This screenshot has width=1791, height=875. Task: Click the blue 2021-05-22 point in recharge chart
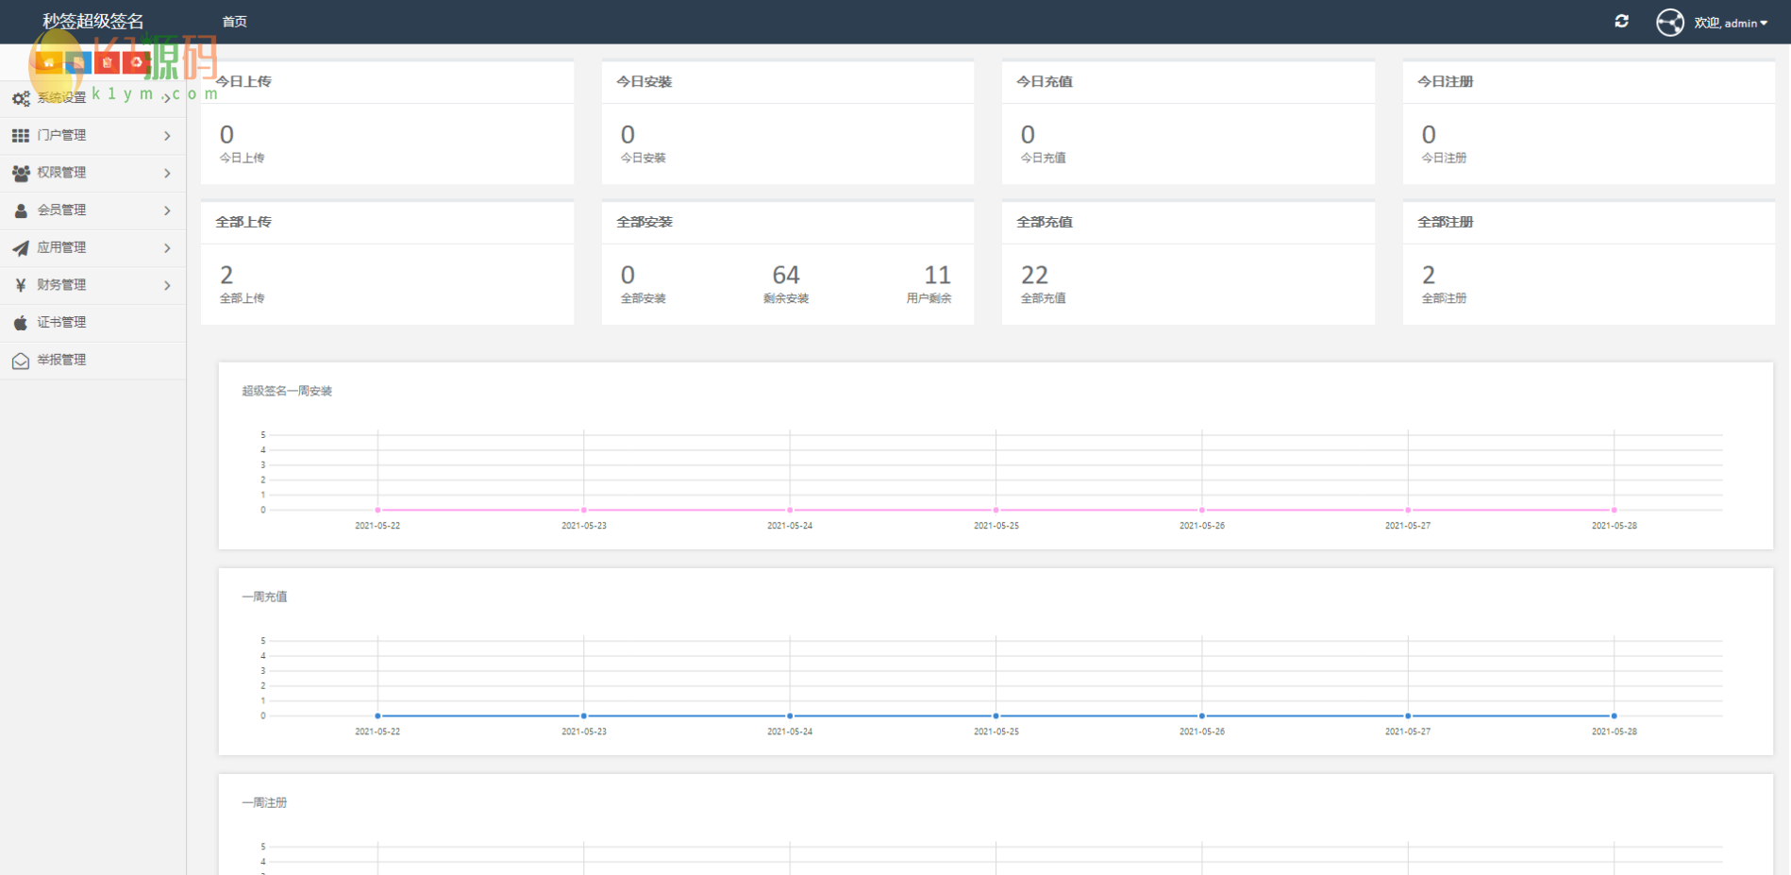tap(377, 715)
